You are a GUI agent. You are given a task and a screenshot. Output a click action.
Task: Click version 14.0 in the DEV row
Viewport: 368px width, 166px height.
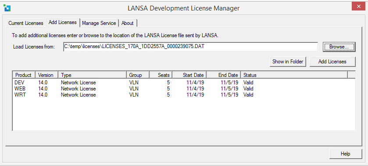tap(43, 83)
